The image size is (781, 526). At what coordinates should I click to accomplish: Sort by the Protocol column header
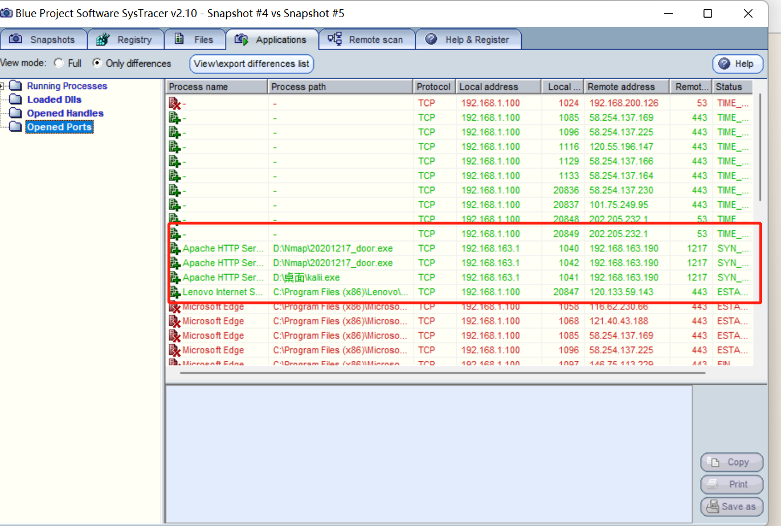tap(435, 87)
